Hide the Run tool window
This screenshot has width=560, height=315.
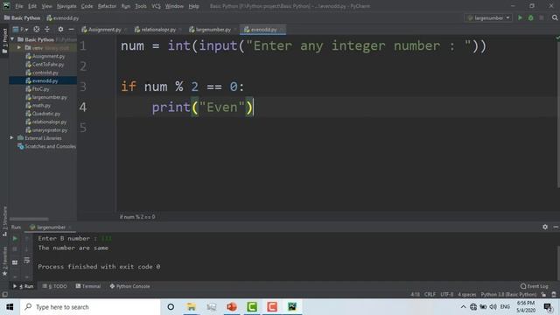tap(556, 227)
